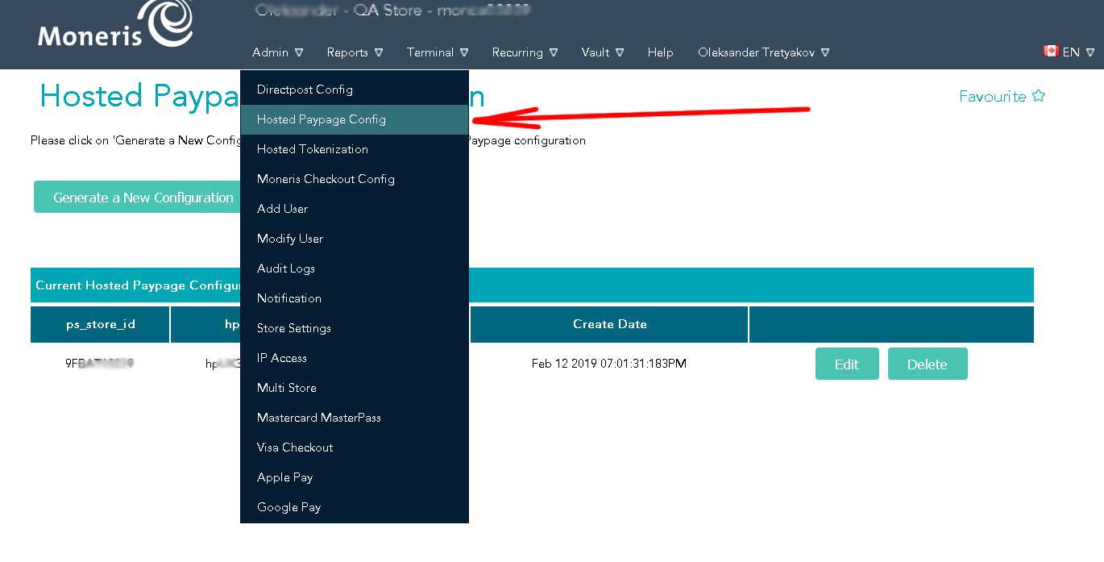Open the Oleksander Tretyakov user menu
The height and width of the screenshot is (562, 1104).
tap(764, 52)
